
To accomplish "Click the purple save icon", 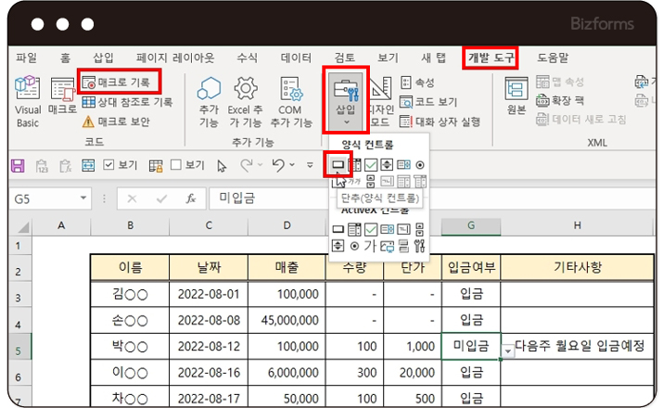I will click(17, 166).
